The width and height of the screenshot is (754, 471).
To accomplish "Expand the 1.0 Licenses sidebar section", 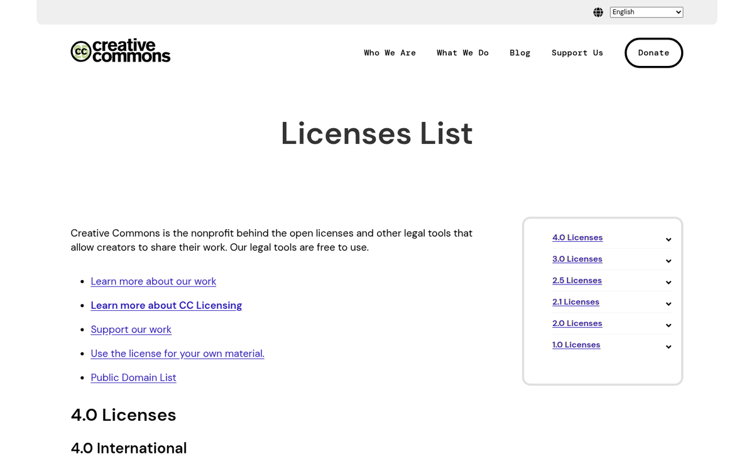I will click(x=668, y=346).
